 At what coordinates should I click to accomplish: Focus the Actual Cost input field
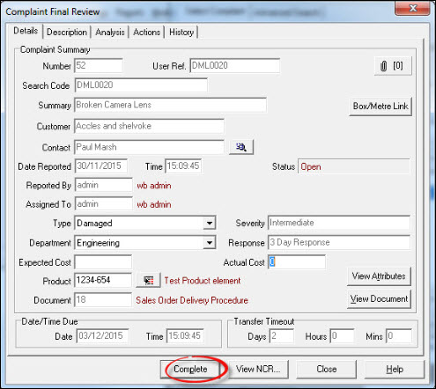tap(297, 262)
